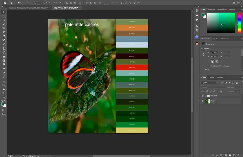The image size is (243, 157).
Task: Open the Tipo layer filter dropdown
Action: click(x=210, y=83)
